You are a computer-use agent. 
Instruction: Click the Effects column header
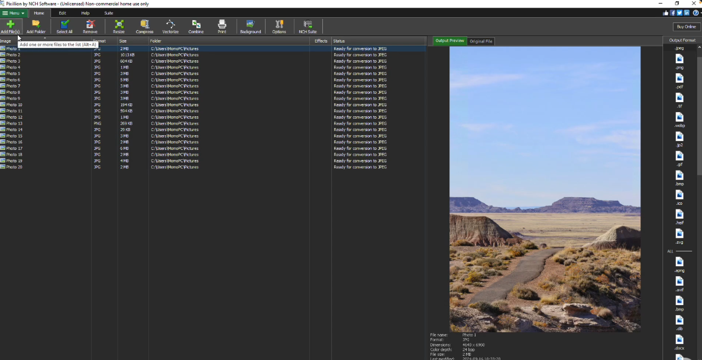[321, 41]
